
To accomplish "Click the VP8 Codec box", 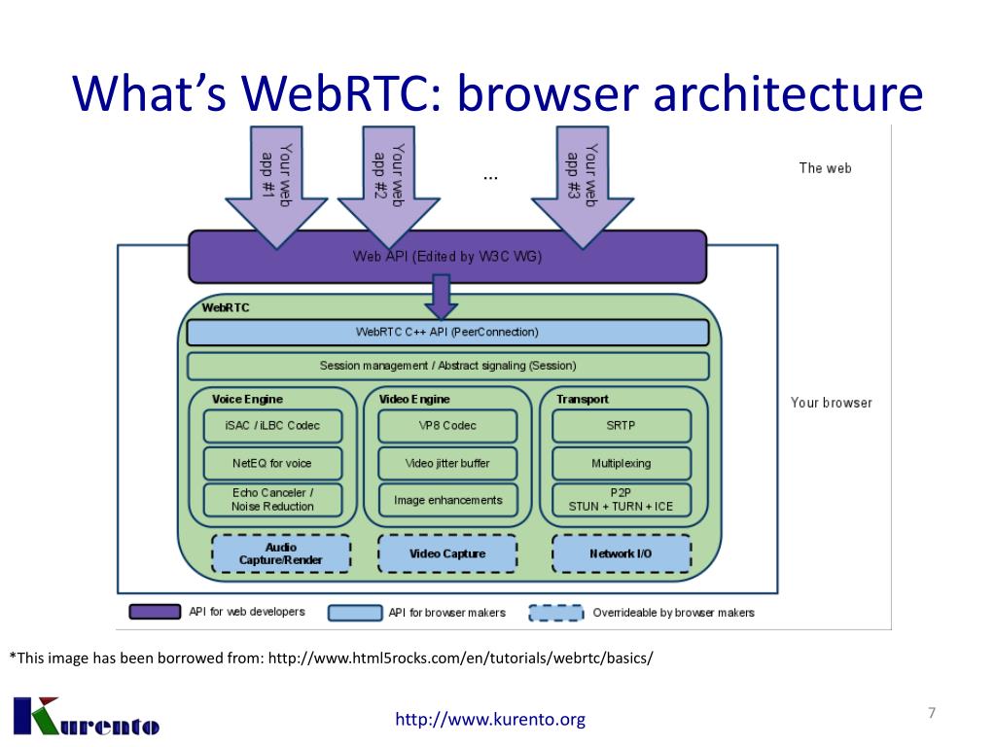I will [447, 426].
